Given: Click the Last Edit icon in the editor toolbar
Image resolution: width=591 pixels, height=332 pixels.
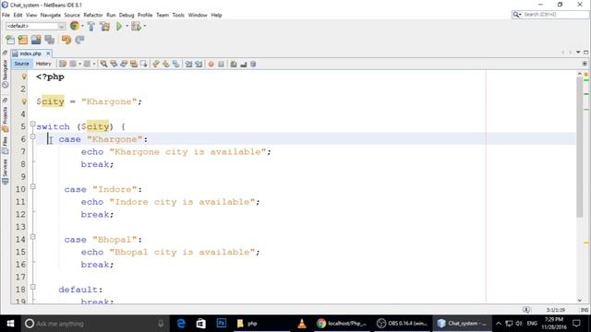Looking at the screenshot, I should [x=63, y=64].
